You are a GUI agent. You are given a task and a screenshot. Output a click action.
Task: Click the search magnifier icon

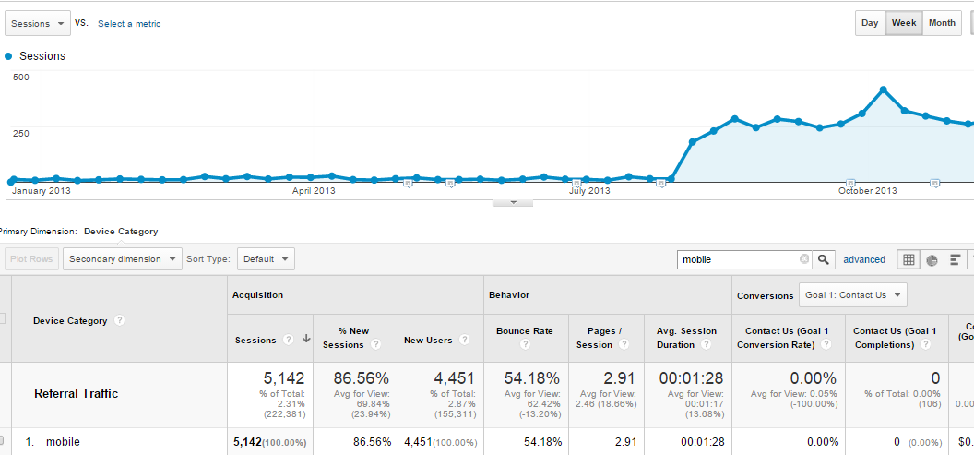825,259
